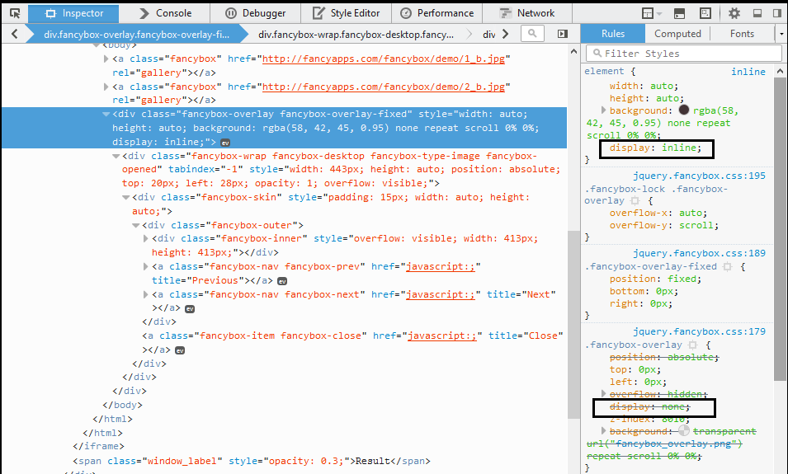This screenshot has height=474, width=788.
Task: Select the Computed sidebar tab
Action: click(677, 34)
